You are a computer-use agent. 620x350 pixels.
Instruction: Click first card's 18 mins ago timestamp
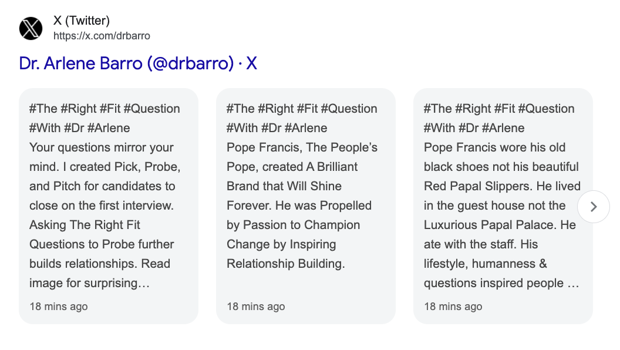(x=59, y=307)
